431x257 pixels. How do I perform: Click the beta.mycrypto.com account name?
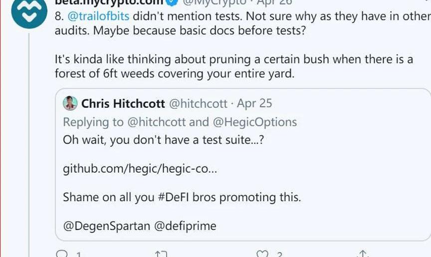110,3
